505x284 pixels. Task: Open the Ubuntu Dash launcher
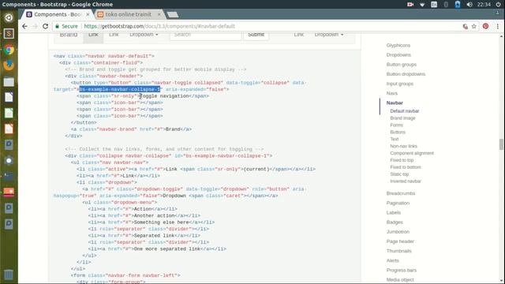pyautogui.click(x=9, y=17)
